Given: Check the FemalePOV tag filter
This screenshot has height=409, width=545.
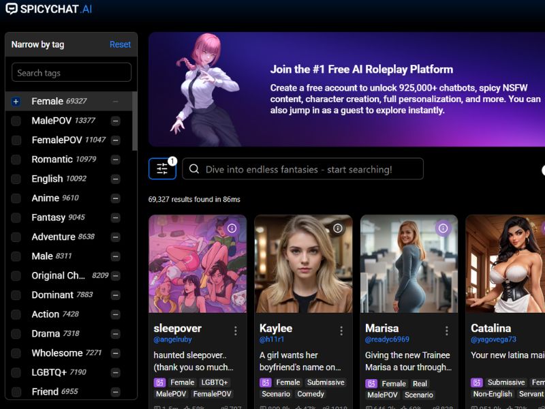Looking at the screenshot, I should [16, 140].
